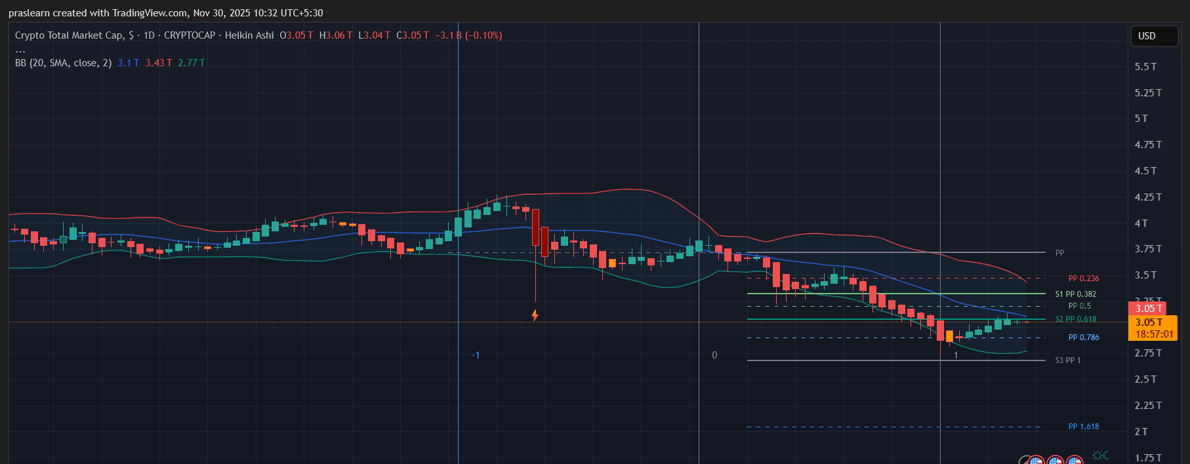
Task: Click the 2 T price axis label
Action: click(1141, 432)
